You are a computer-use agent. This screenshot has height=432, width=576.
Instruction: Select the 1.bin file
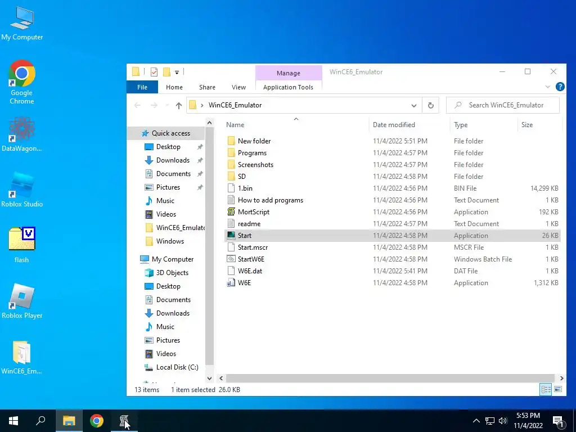click(x=245, y=188)
